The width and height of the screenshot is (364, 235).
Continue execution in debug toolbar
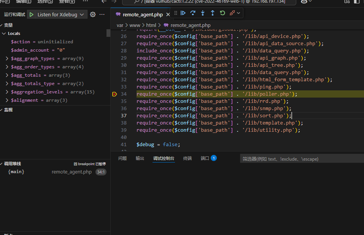click(183, 13)
